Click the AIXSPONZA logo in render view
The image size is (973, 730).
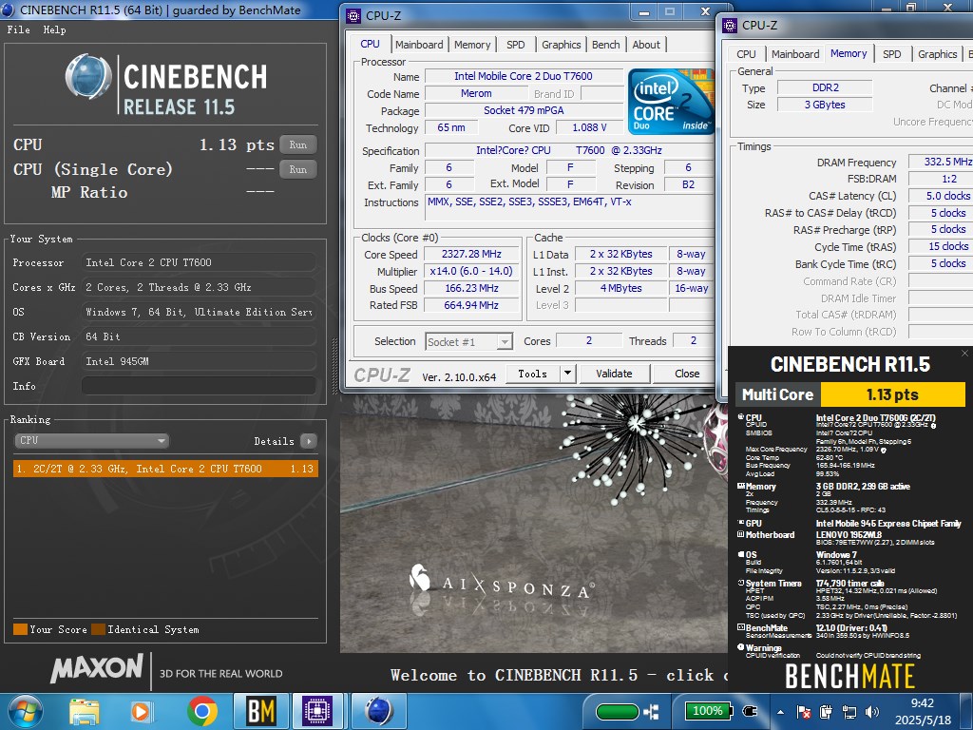coord(502,581)
